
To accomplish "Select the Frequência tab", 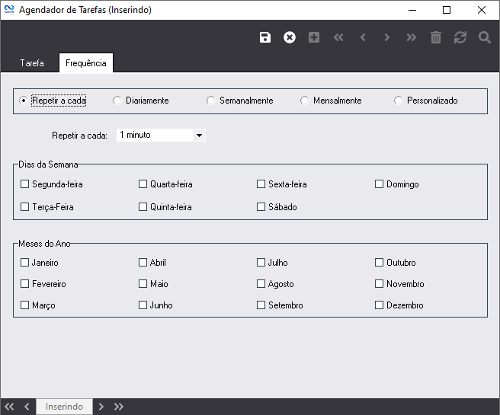I will (x=86, y=63).
